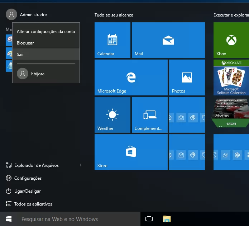Switch to the hbijora user account

tap(46, 74)
